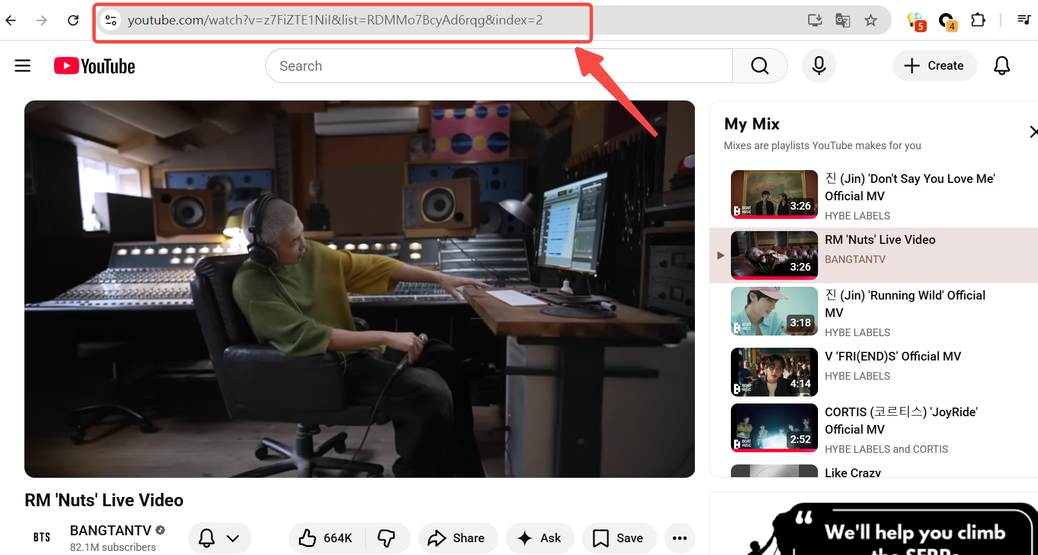Viewport: 1038px width, 555px height.
Task: Save the video to a playlist
Action: point(619,538)
